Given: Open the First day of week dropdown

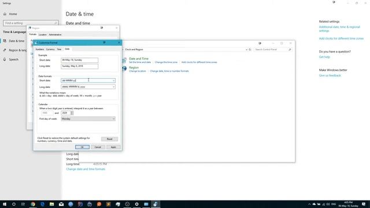Looking at the screenshot, I should 88,119.
